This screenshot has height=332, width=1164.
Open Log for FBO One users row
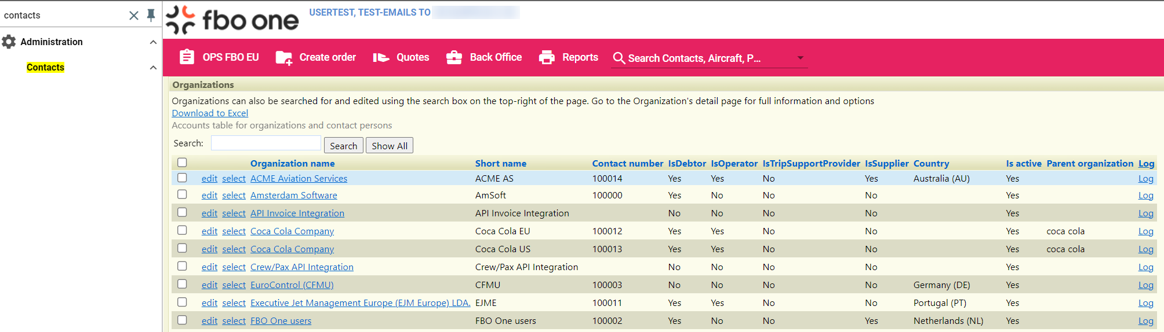click(1145, 321)
